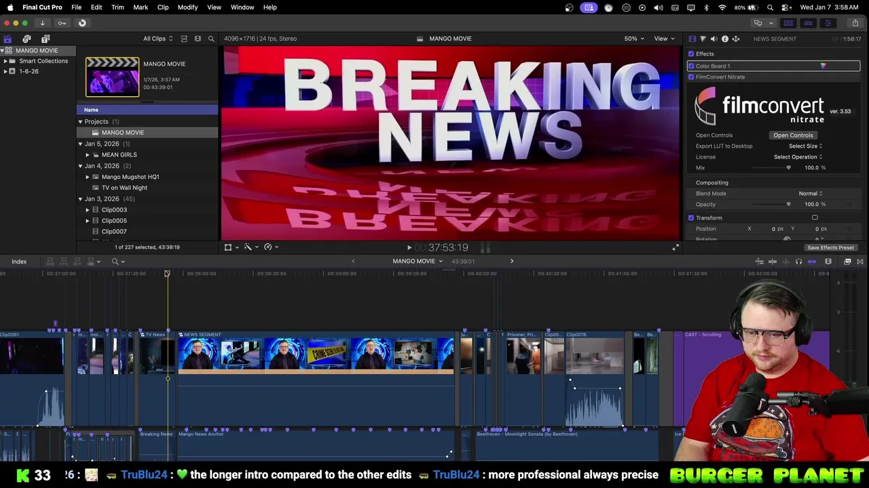
Task: Open the Share Inspector anchor icon
Action: click(735, 39)
